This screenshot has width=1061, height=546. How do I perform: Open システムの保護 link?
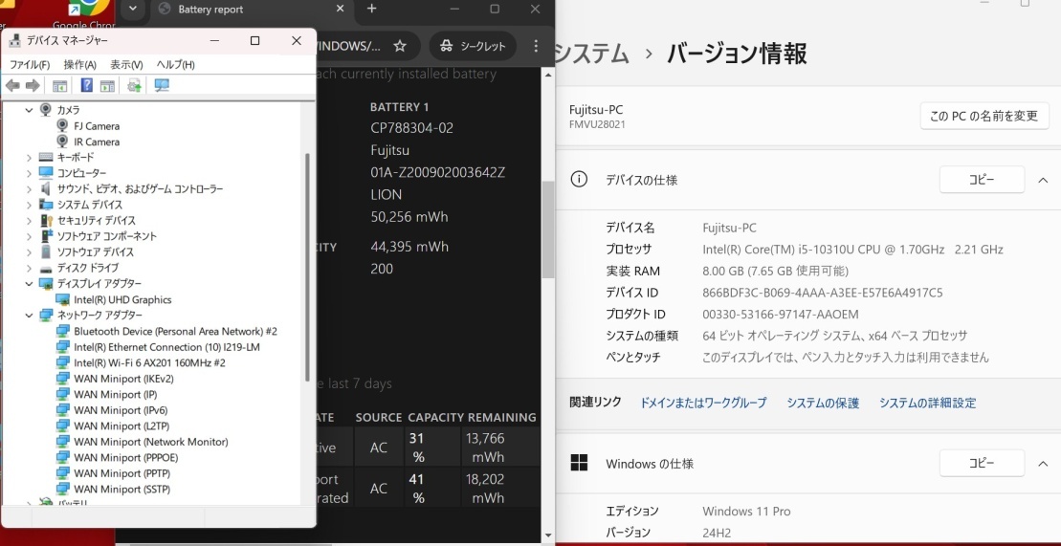(823, 403)
